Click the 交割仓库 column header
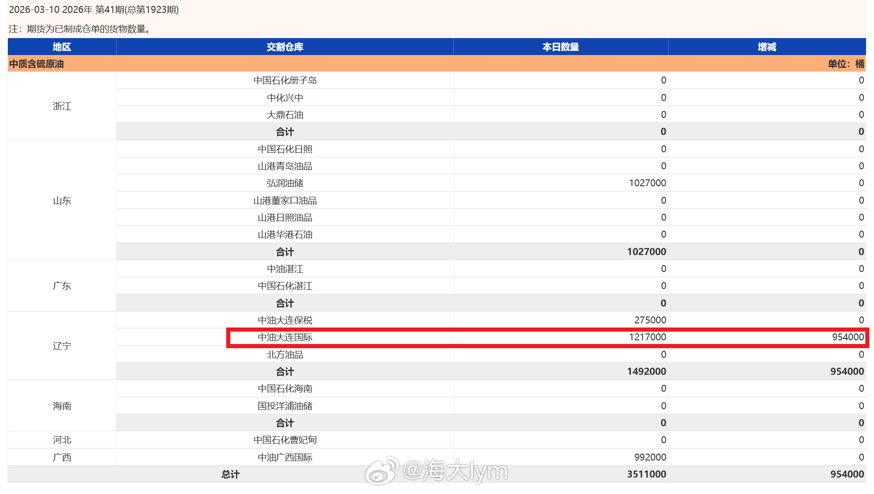The image size is (874, 494). point(285,46)
